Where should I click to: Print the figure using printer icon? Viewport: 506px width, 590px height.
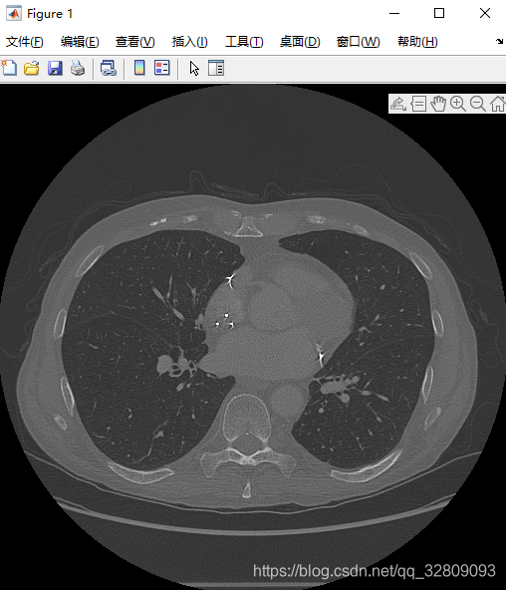tap(78, 68)
